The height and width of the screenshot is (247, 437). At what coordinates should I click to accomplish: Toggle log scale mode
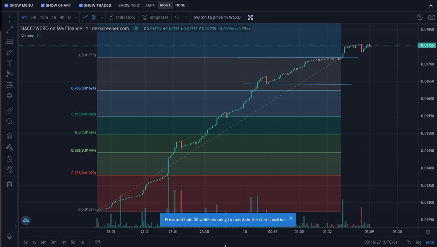(418, 242)
